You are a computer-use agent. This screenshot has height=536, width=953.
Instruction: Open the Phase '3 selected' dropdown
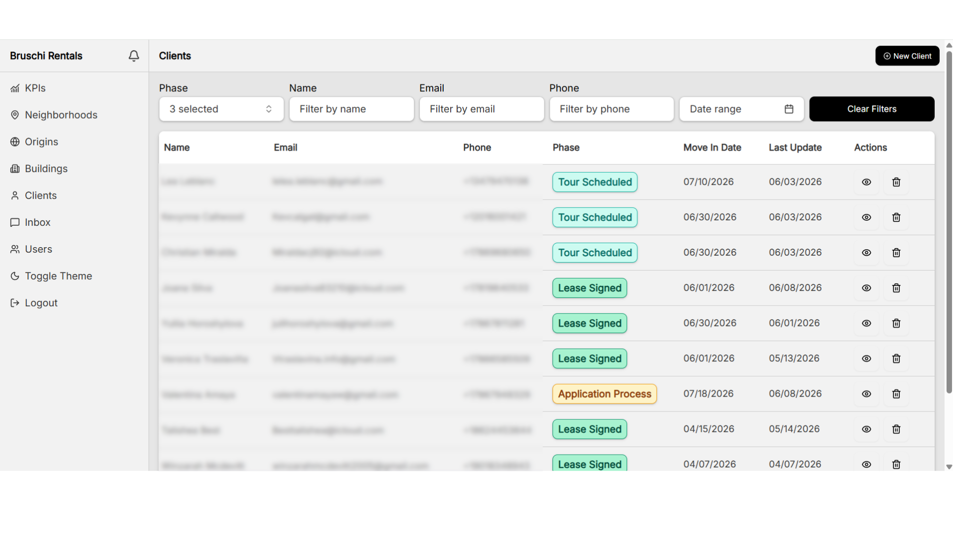(221, 109)
